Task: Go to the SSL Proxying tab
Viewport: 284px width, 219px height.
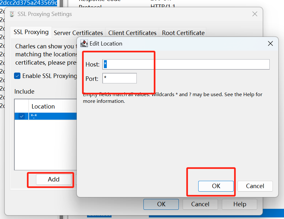Action: [31, 32]
